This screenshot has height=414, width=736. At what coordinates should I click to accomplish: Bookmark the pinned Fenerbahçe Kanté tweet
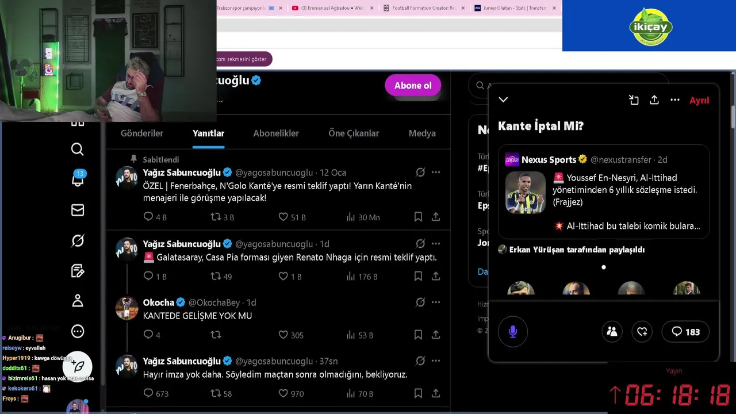(x=418, y=217)
